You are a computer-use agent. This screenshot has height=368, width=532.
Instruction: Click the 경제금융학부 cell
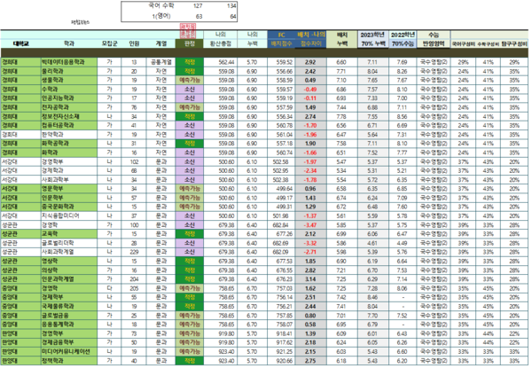(69, 342)
